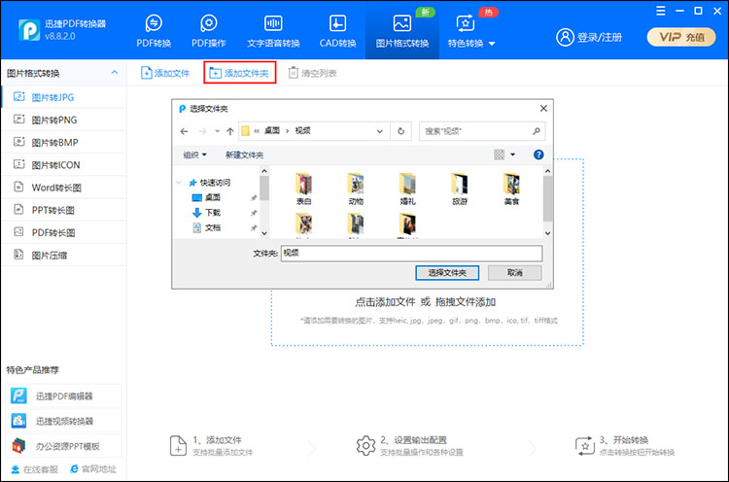The image size is (729, 482).
Task: Open the CAD转换 module
Action: click(x=337, y=31)
